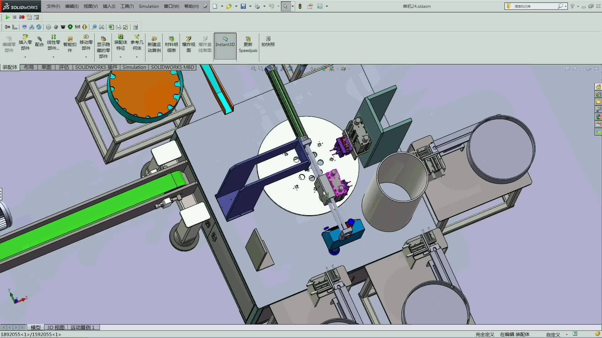Screen dimensions: 602x338
Task: Click the Excel export icon
Action: (111, 27)
